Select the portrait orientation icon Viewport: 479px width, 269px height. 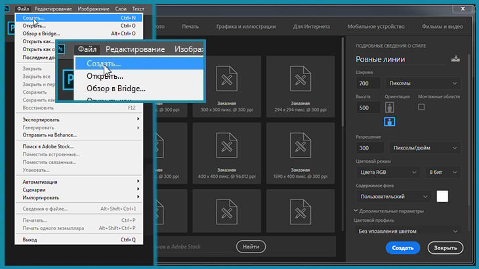pos(389,108)
